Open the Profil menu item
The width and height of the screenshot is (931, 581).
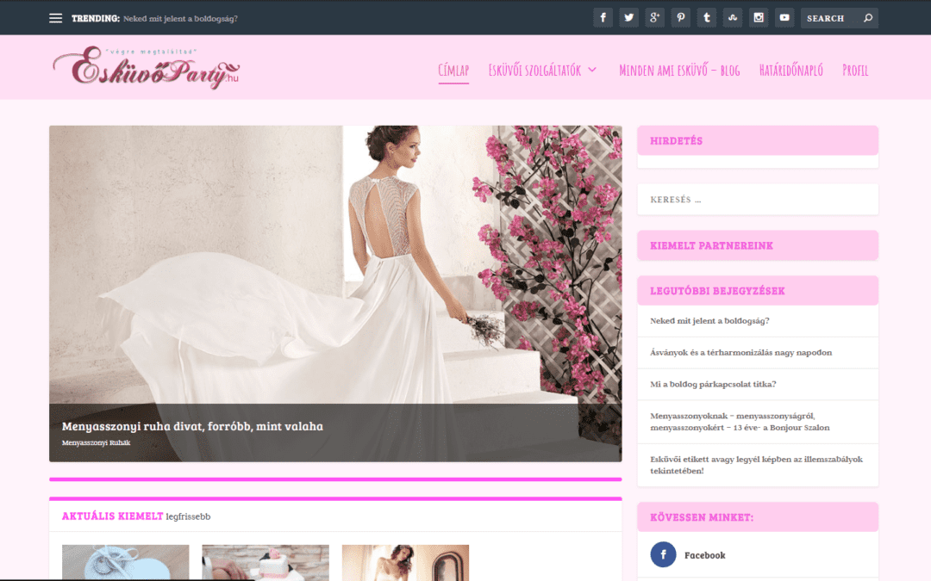[x=855, y=71]
